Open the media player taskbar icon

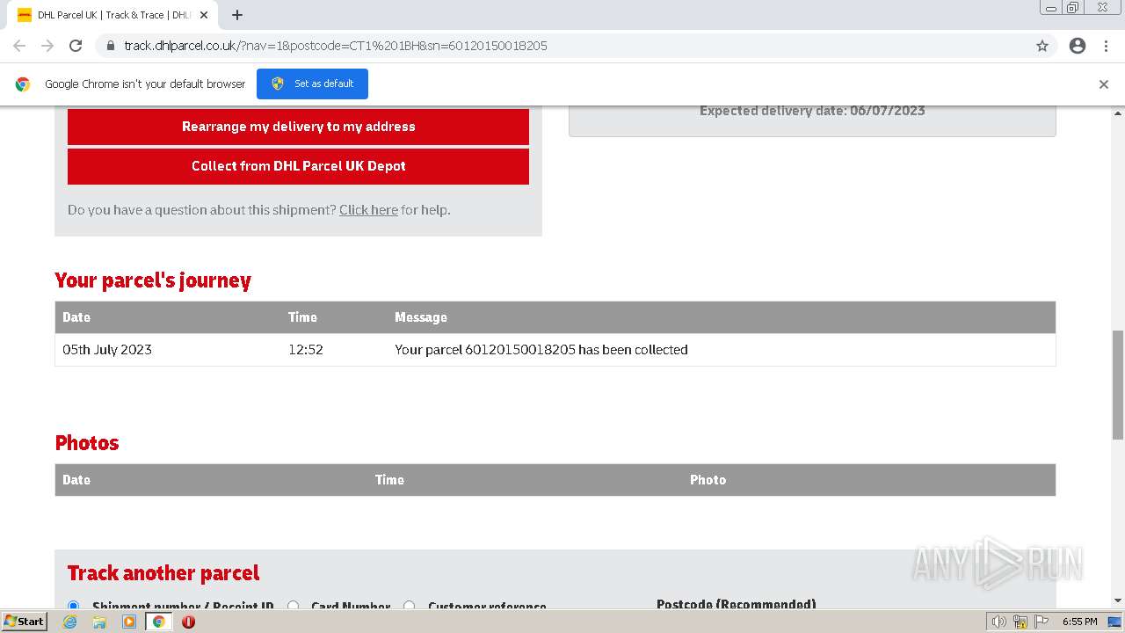click(129, 622)
